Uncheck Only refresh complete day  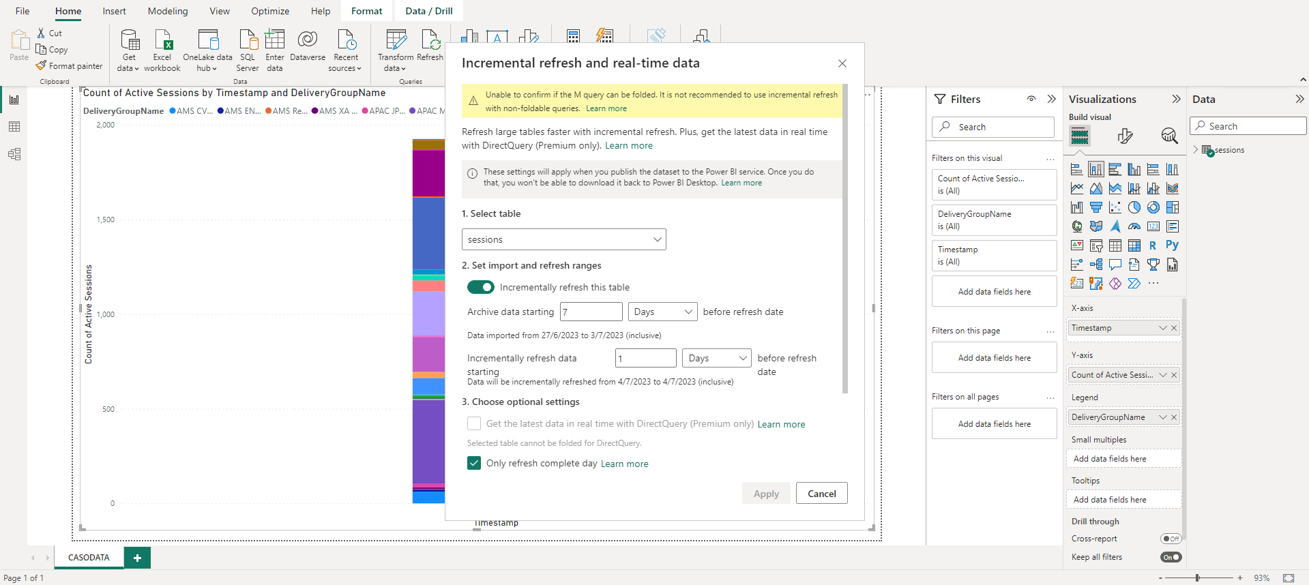click(x=474, y=463)
